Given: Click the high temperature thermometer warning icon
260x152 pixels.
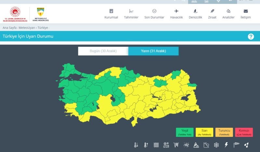Looking at the screenshot, I should 146,145.
